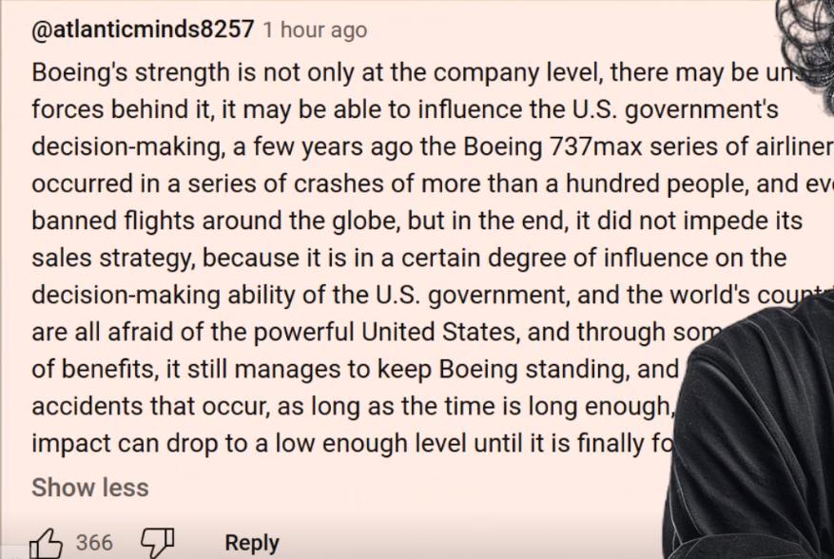Click the 366 like count
834x559 pixels.
click(94, 543)
